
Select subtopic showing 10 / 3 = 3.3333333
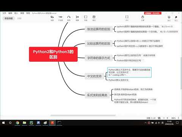tap(147, 32)
